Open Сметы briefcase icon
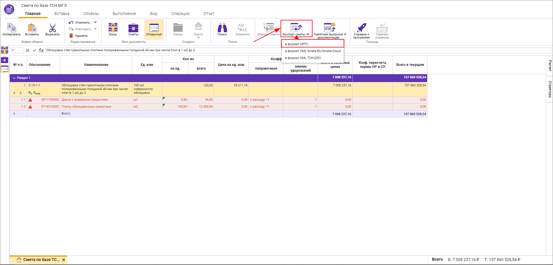Viewport: 553px width, 265px height. click(x=133, y=27)
